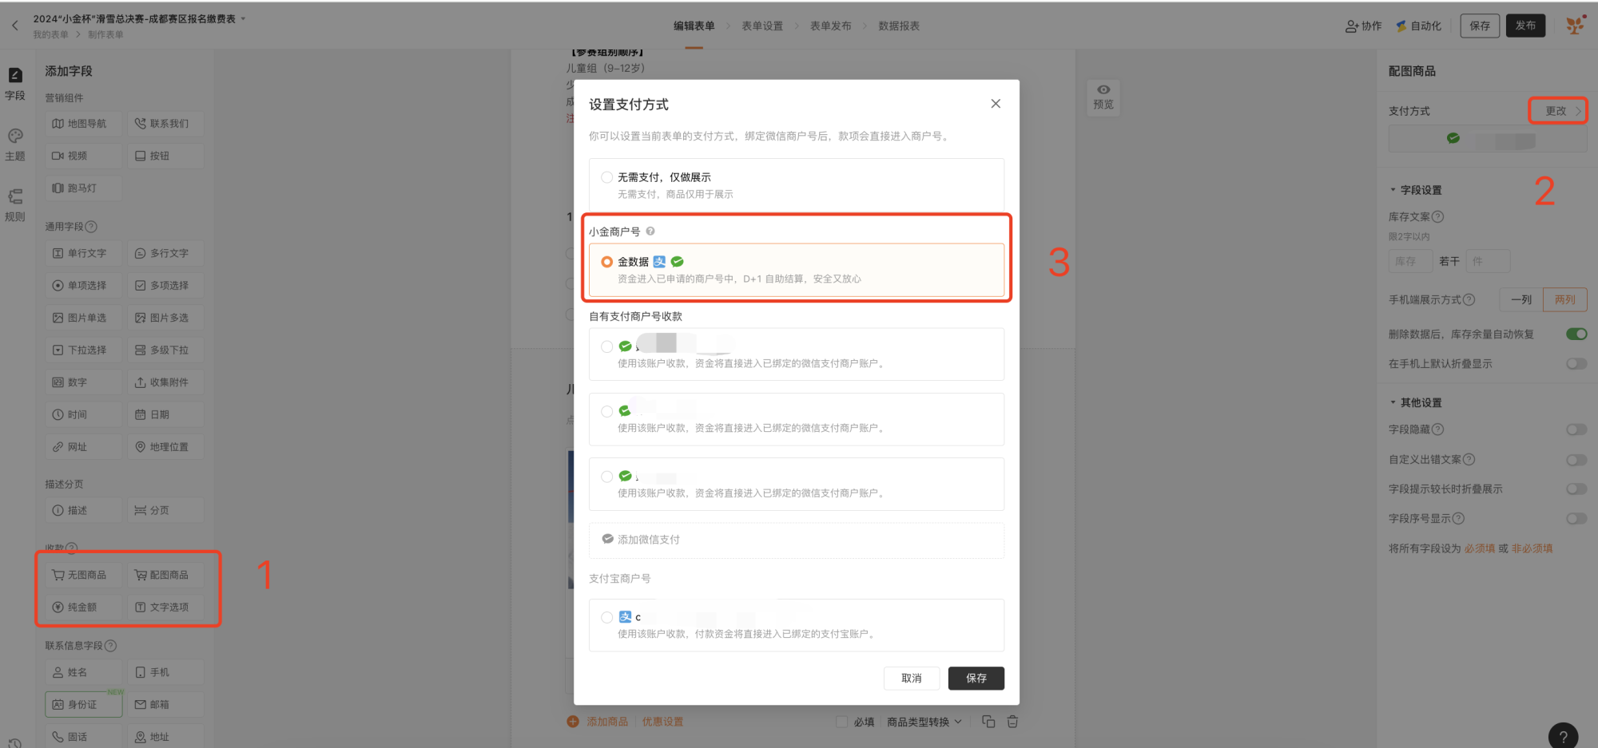Add the 多行文字 multi-line text field
The height and width of the screenshot is (748, 1598).
coord(165,253)
